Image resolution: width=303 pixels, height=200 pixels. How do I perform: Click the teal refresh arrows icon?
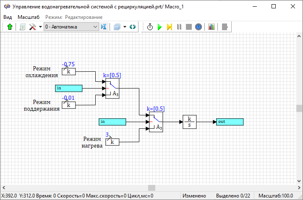[133, 27]
